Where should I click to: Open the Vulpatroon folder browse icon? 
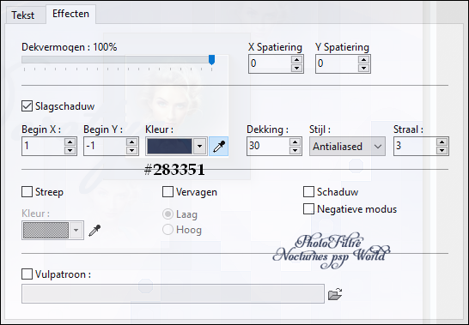click(x=335, y=294)
